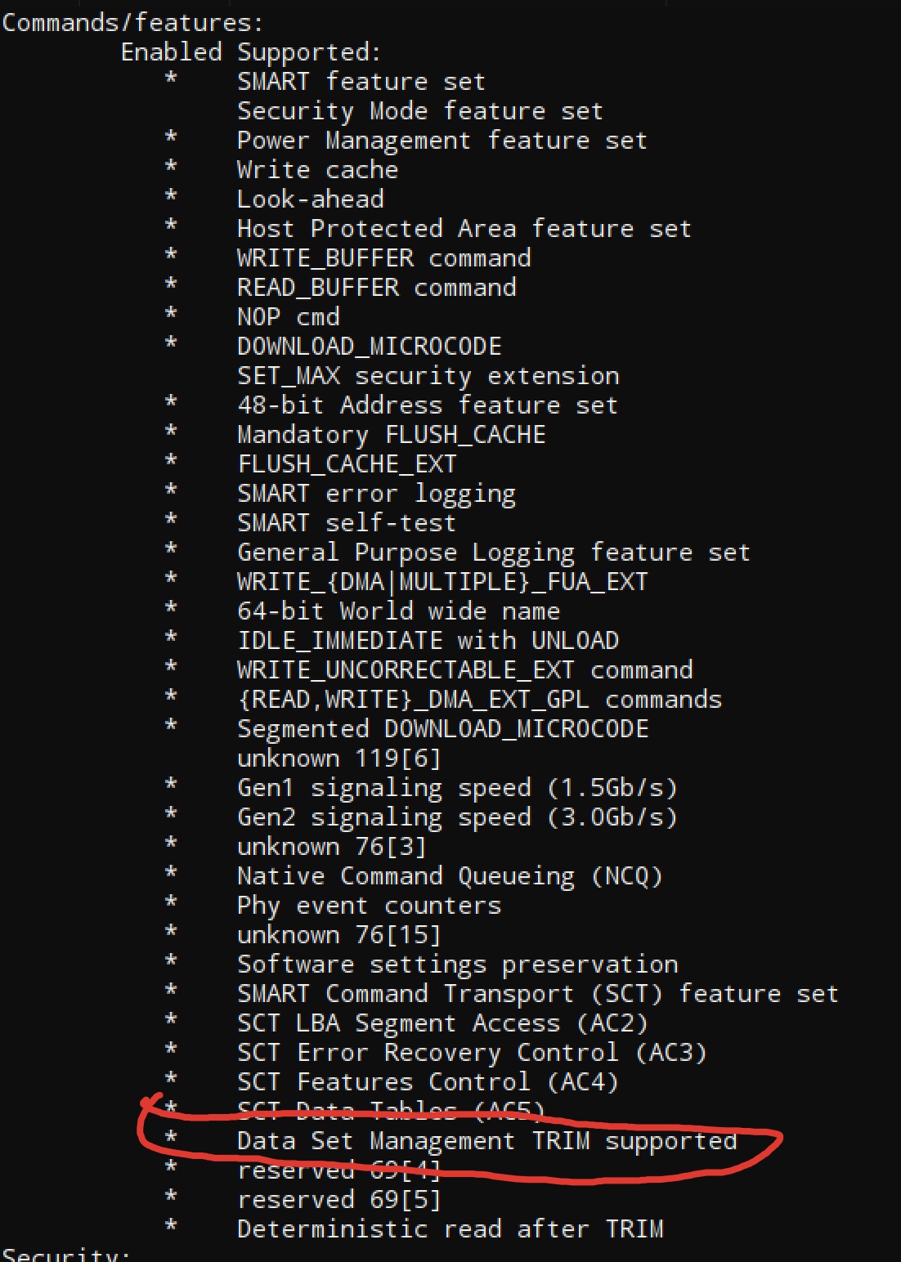Click 'Phy event counters' line
The width and height of the screenshot is (901, 1262).
(369, 906)
